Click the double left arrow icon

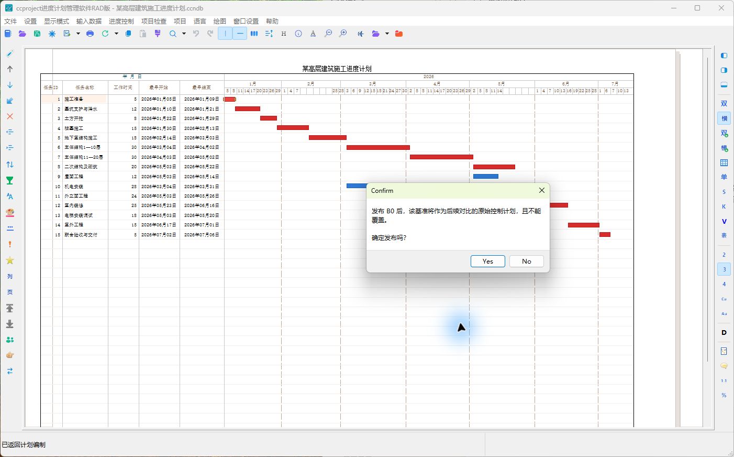360,34
